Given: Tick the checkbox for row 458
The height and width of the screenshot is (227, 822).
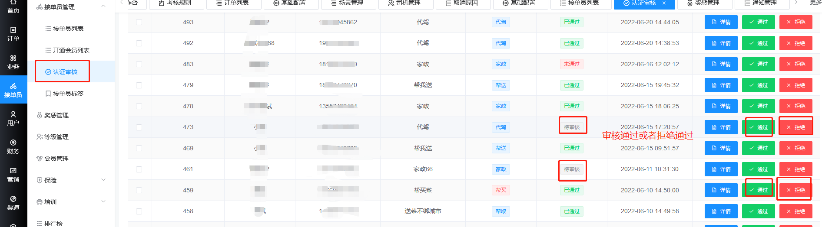Looking at the screenshot, I should click(139, 211).
